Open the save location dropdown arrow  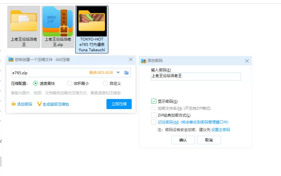118,73
